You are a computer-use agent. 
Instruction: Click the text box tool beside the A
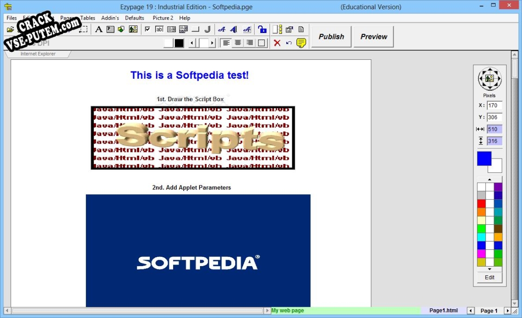[110, 29]
